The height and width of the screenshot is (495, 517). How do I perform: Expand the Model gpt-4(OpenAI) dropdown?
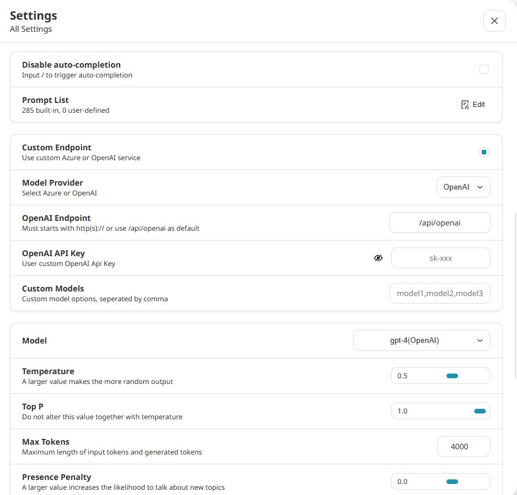pyautogui.click(x=421, y=341)
